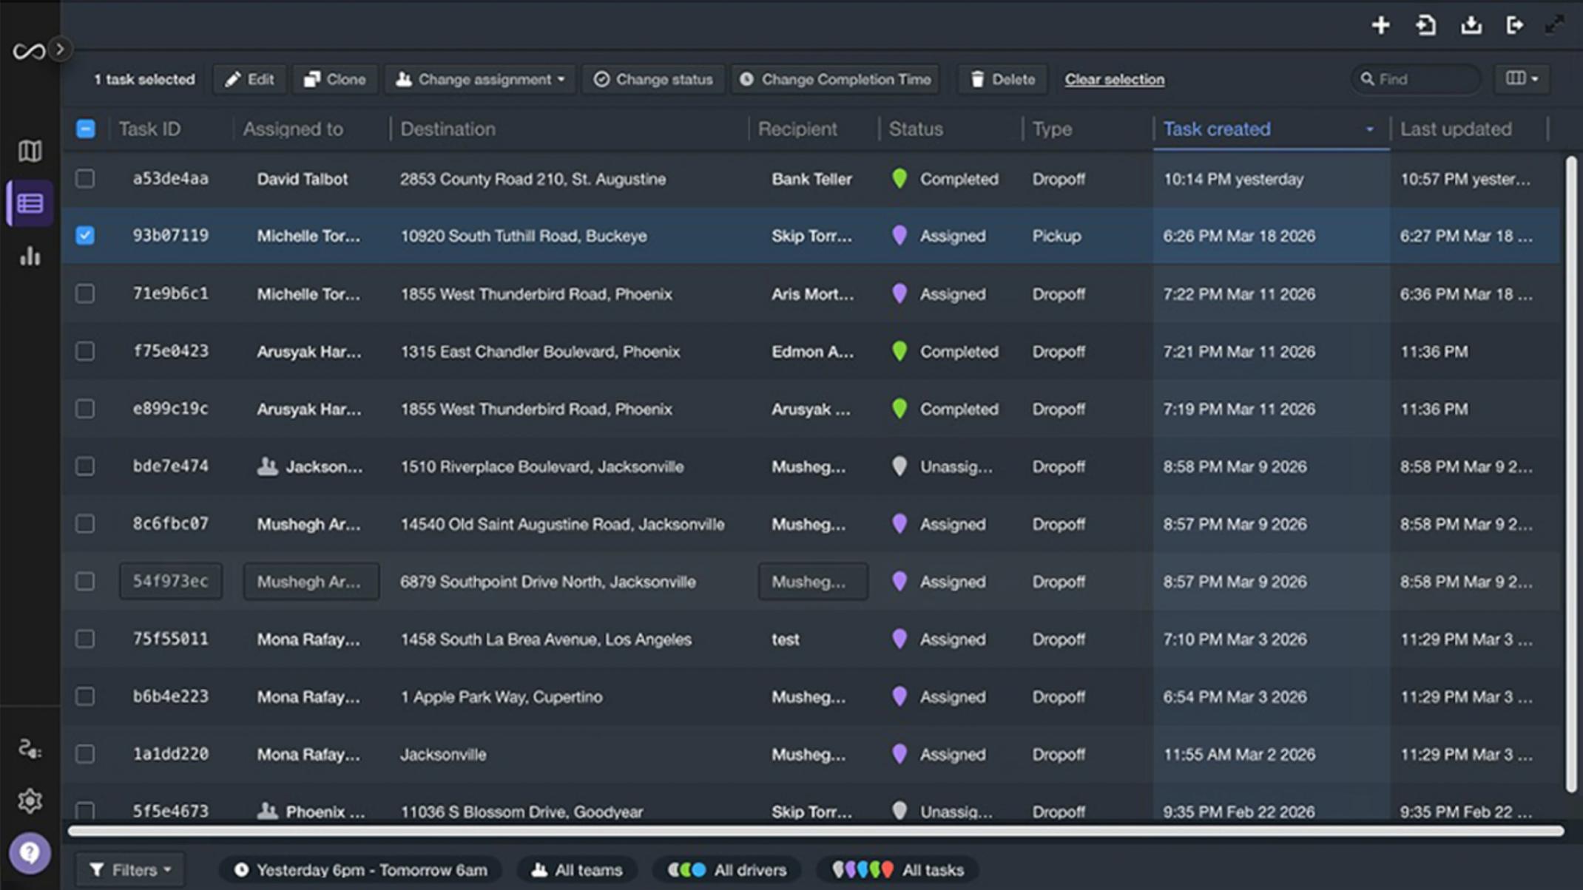
Task: Check the box for task 8c6fbc07
Action: click(86, 524)
